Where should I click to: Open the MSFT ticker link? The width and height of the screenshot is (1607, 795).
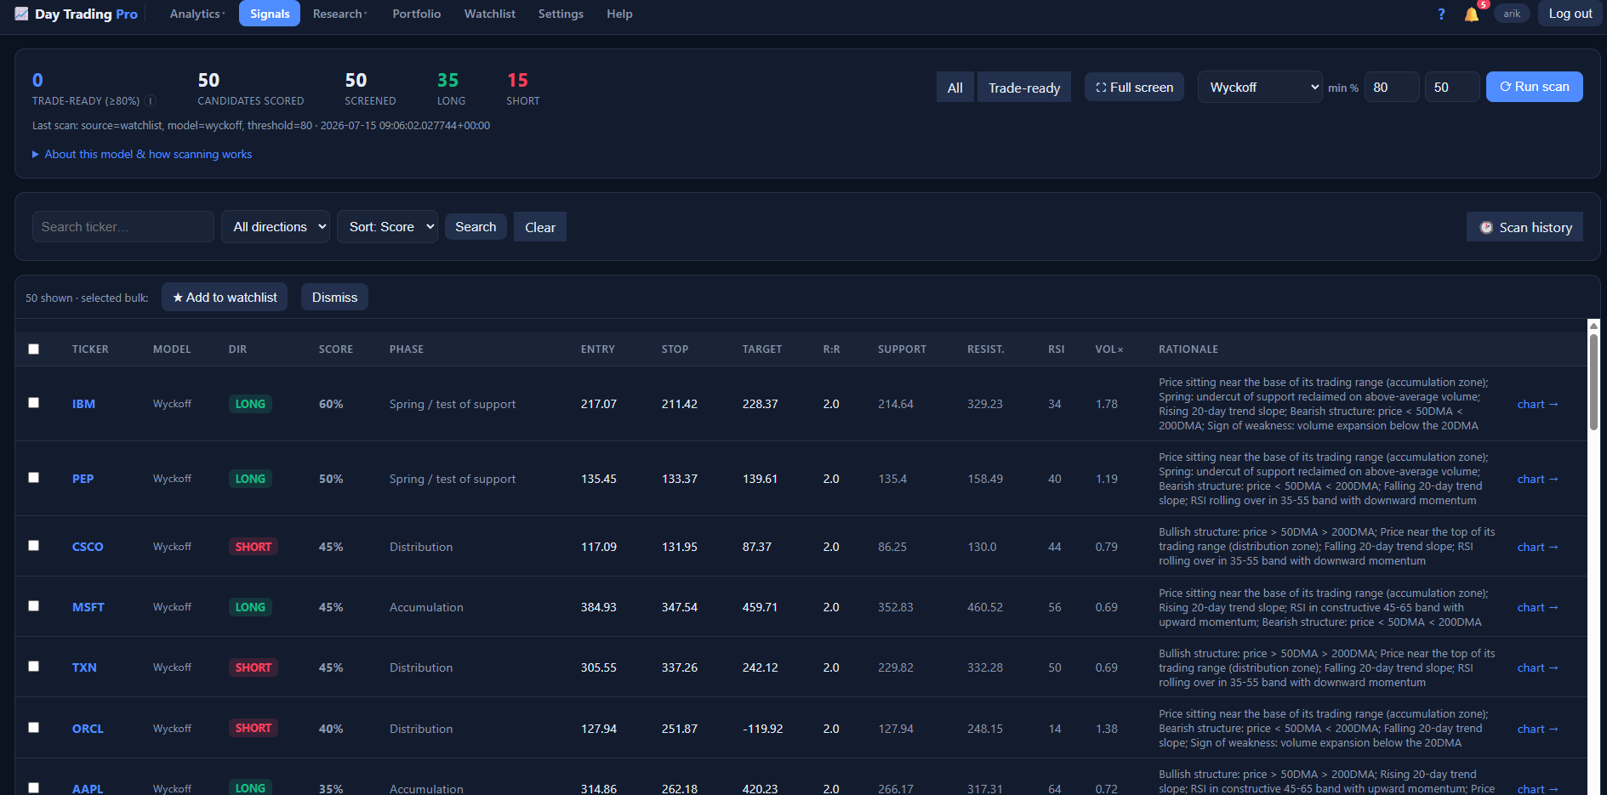88,607
